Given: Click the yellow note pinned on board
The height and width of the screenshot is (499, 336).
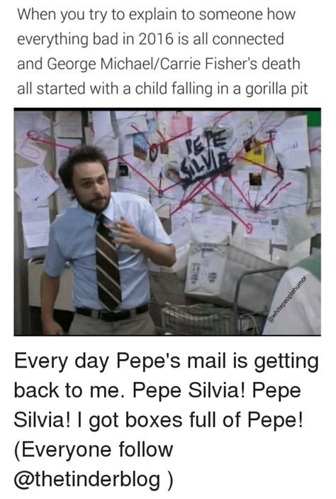Looking at the screenshot, I should 255,155.
